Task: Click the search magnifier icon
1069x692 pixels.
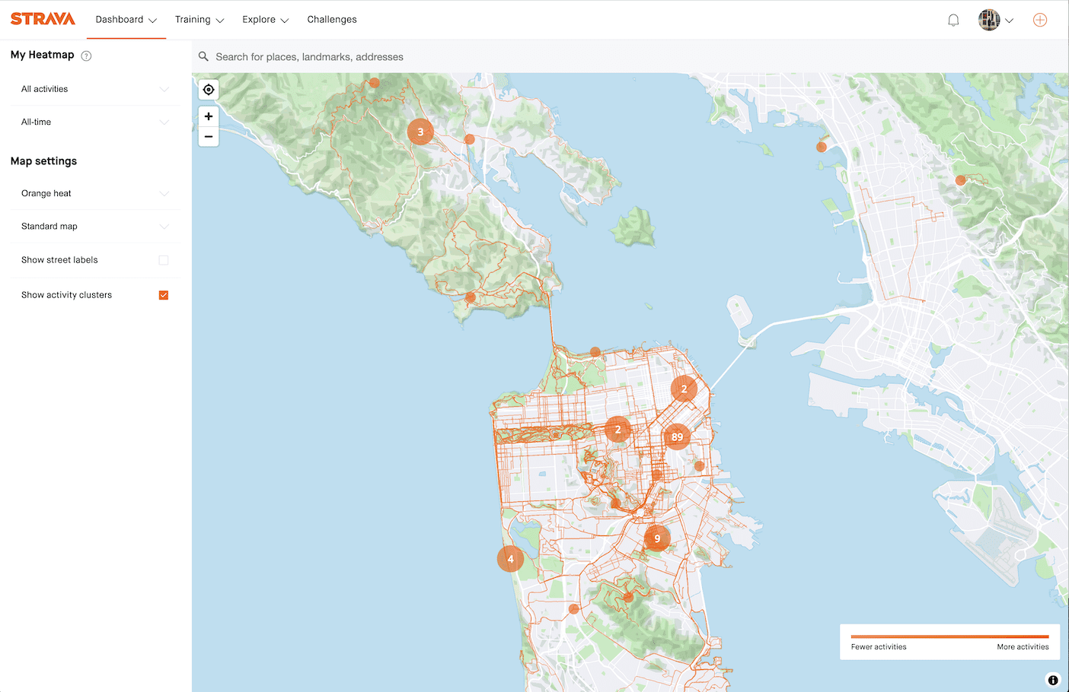Action: [x=203, y=56]
